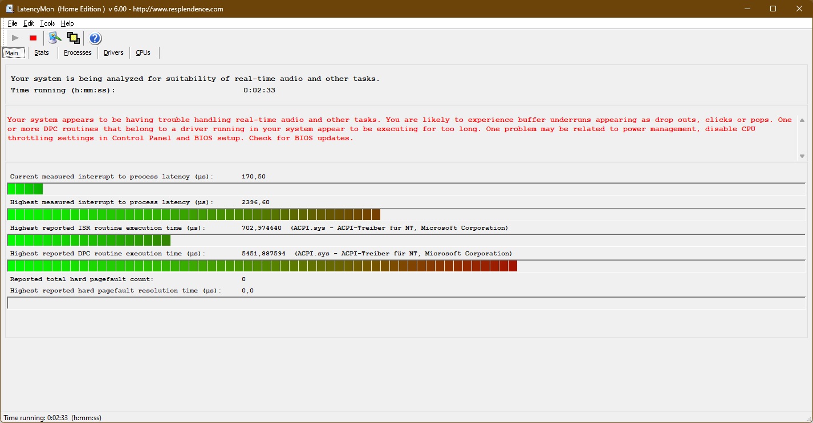Viewport: 813px width, 423px height.
Task: Click 'Highest reported hard pagefault resolution time' label
Action: [x=116, y=291]
